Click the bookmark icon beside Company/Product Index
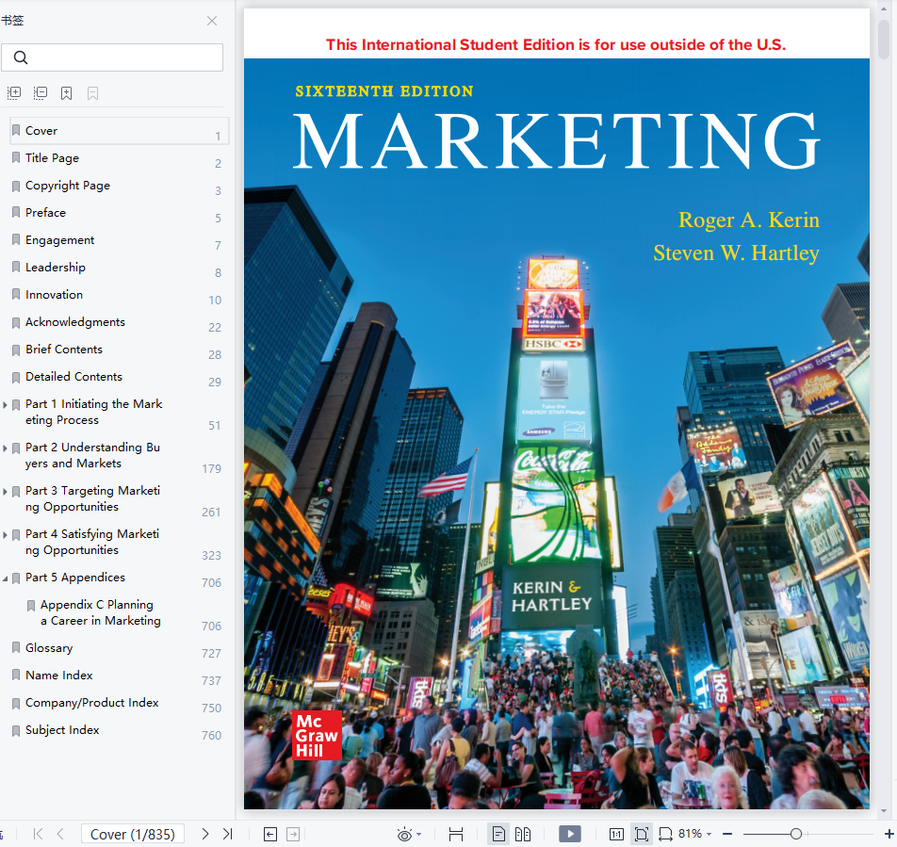The image size is (897, 847). point(16,702)
